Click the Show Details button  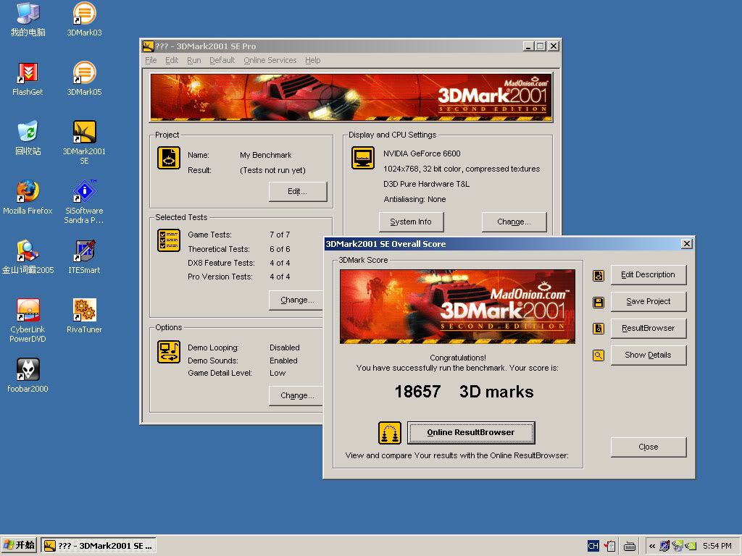[x=649, y=355]
